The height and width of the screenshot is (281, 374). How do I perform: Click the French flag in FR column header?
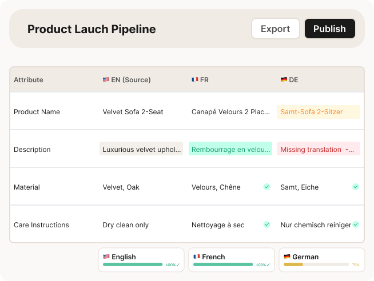195,80
